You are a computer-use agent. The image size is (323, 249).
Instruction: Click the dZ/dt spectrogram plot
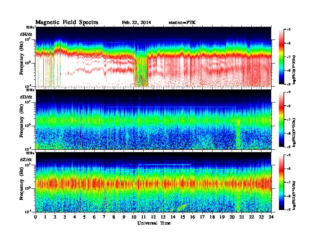(x=153, y=182)
